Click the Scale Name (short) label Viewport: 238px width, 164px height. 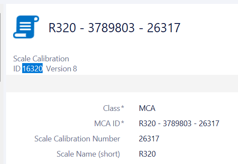(88, 154)
